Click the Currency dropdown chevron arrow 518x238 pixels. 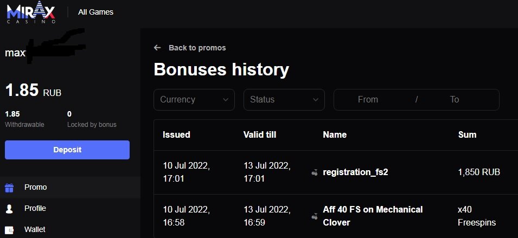pyautogui.click(x=226, y=100)
